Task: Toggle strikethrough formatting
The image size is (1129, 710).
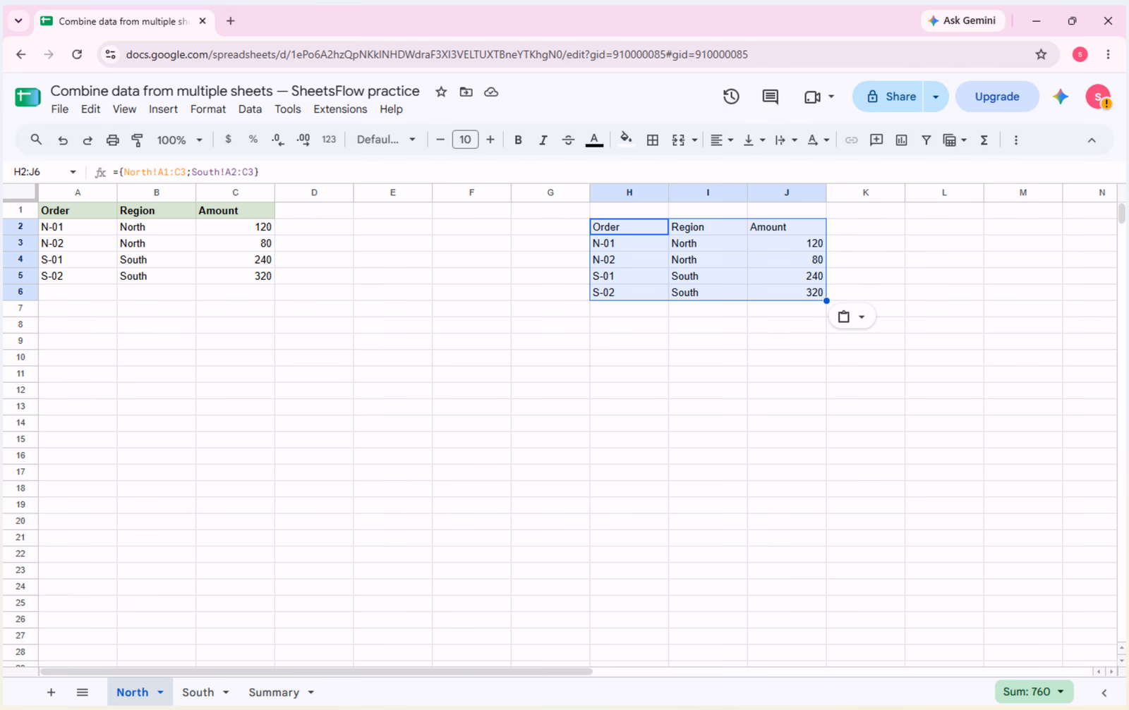Action: pos(568,140)
